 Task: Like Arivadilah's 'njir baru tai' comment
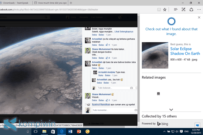point(94,68)
